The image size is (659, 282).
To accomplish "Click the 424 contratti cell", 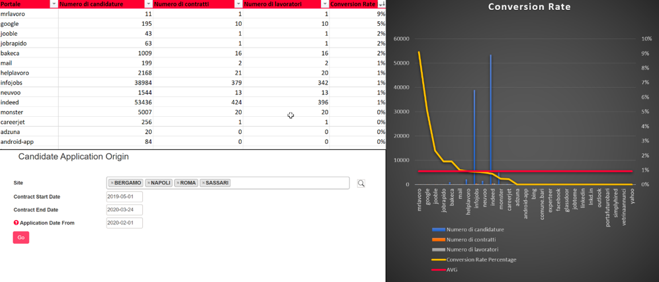I will click(x=198, y=102).
